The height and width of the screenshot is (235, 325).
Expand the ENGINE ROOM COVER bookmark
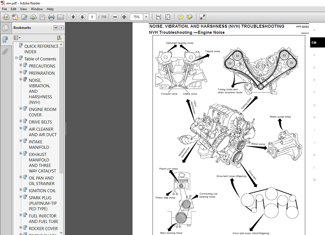(x=21, y=108)
